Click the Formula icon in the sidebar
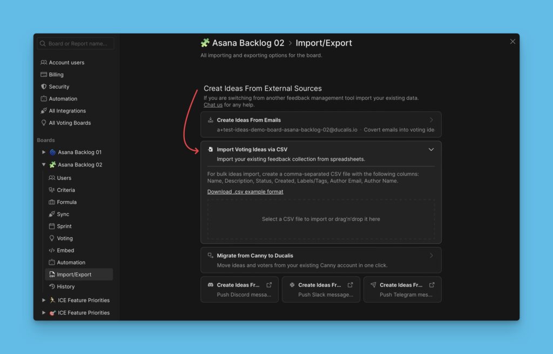 (x=51, y=202)
